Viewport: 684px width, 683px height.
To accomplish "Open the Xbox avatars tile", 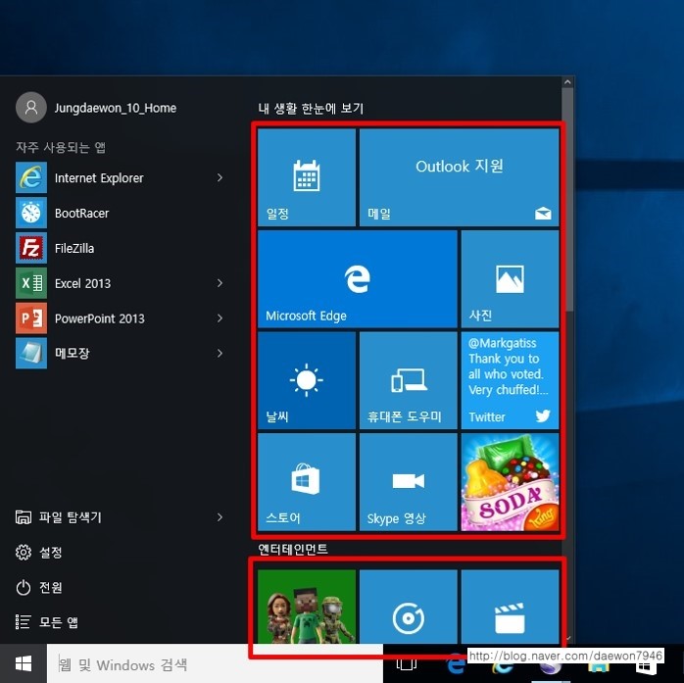I will coord(306,607).
